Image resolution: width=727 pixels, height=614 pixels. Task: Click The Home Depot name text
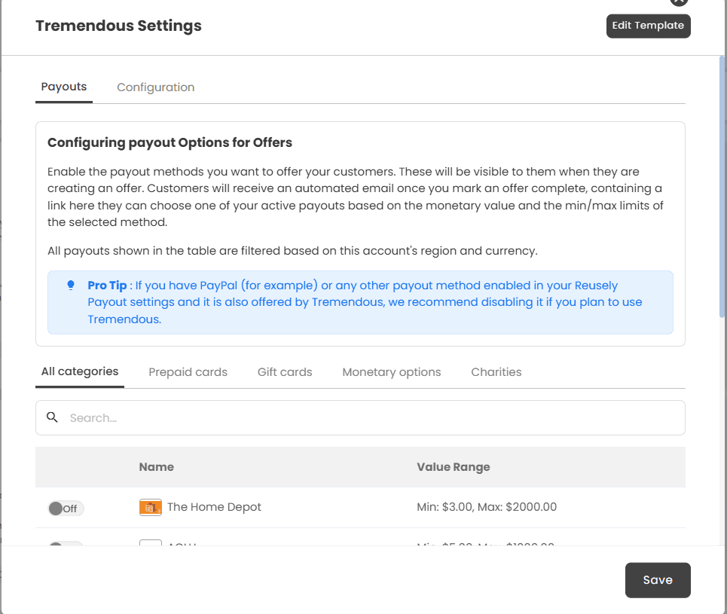click(214, 507)
